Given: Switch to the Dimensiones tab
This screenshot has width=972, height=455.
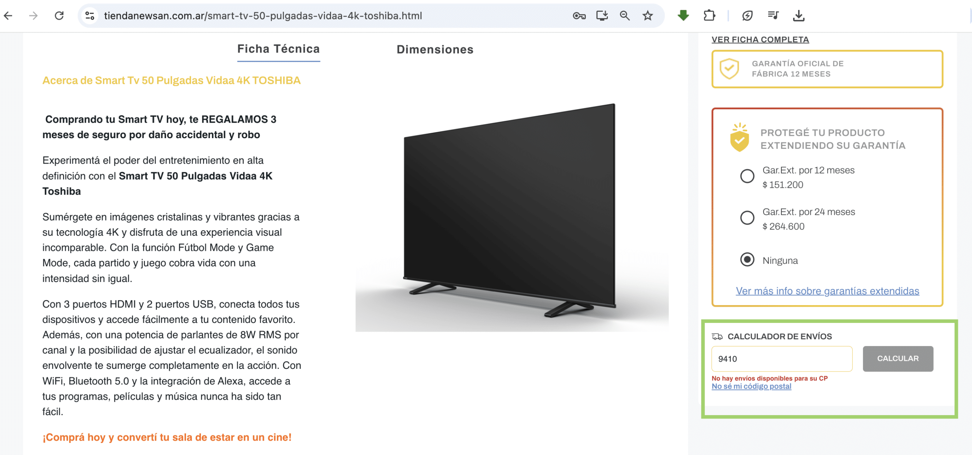Looking at the screenshot, I should (435, 50).
